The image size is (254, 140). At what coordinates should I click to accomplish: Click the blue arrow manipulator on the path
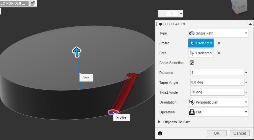(x=77, y=52)
